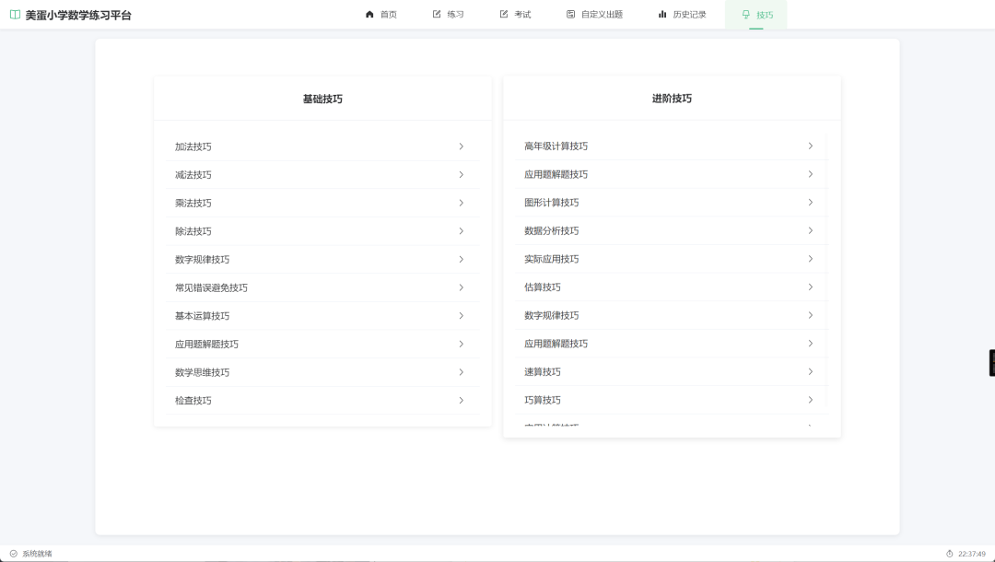This screenshot has width=995, height=562.
Task: Open the 历史记录 menu item
Action: pos(682,14)
